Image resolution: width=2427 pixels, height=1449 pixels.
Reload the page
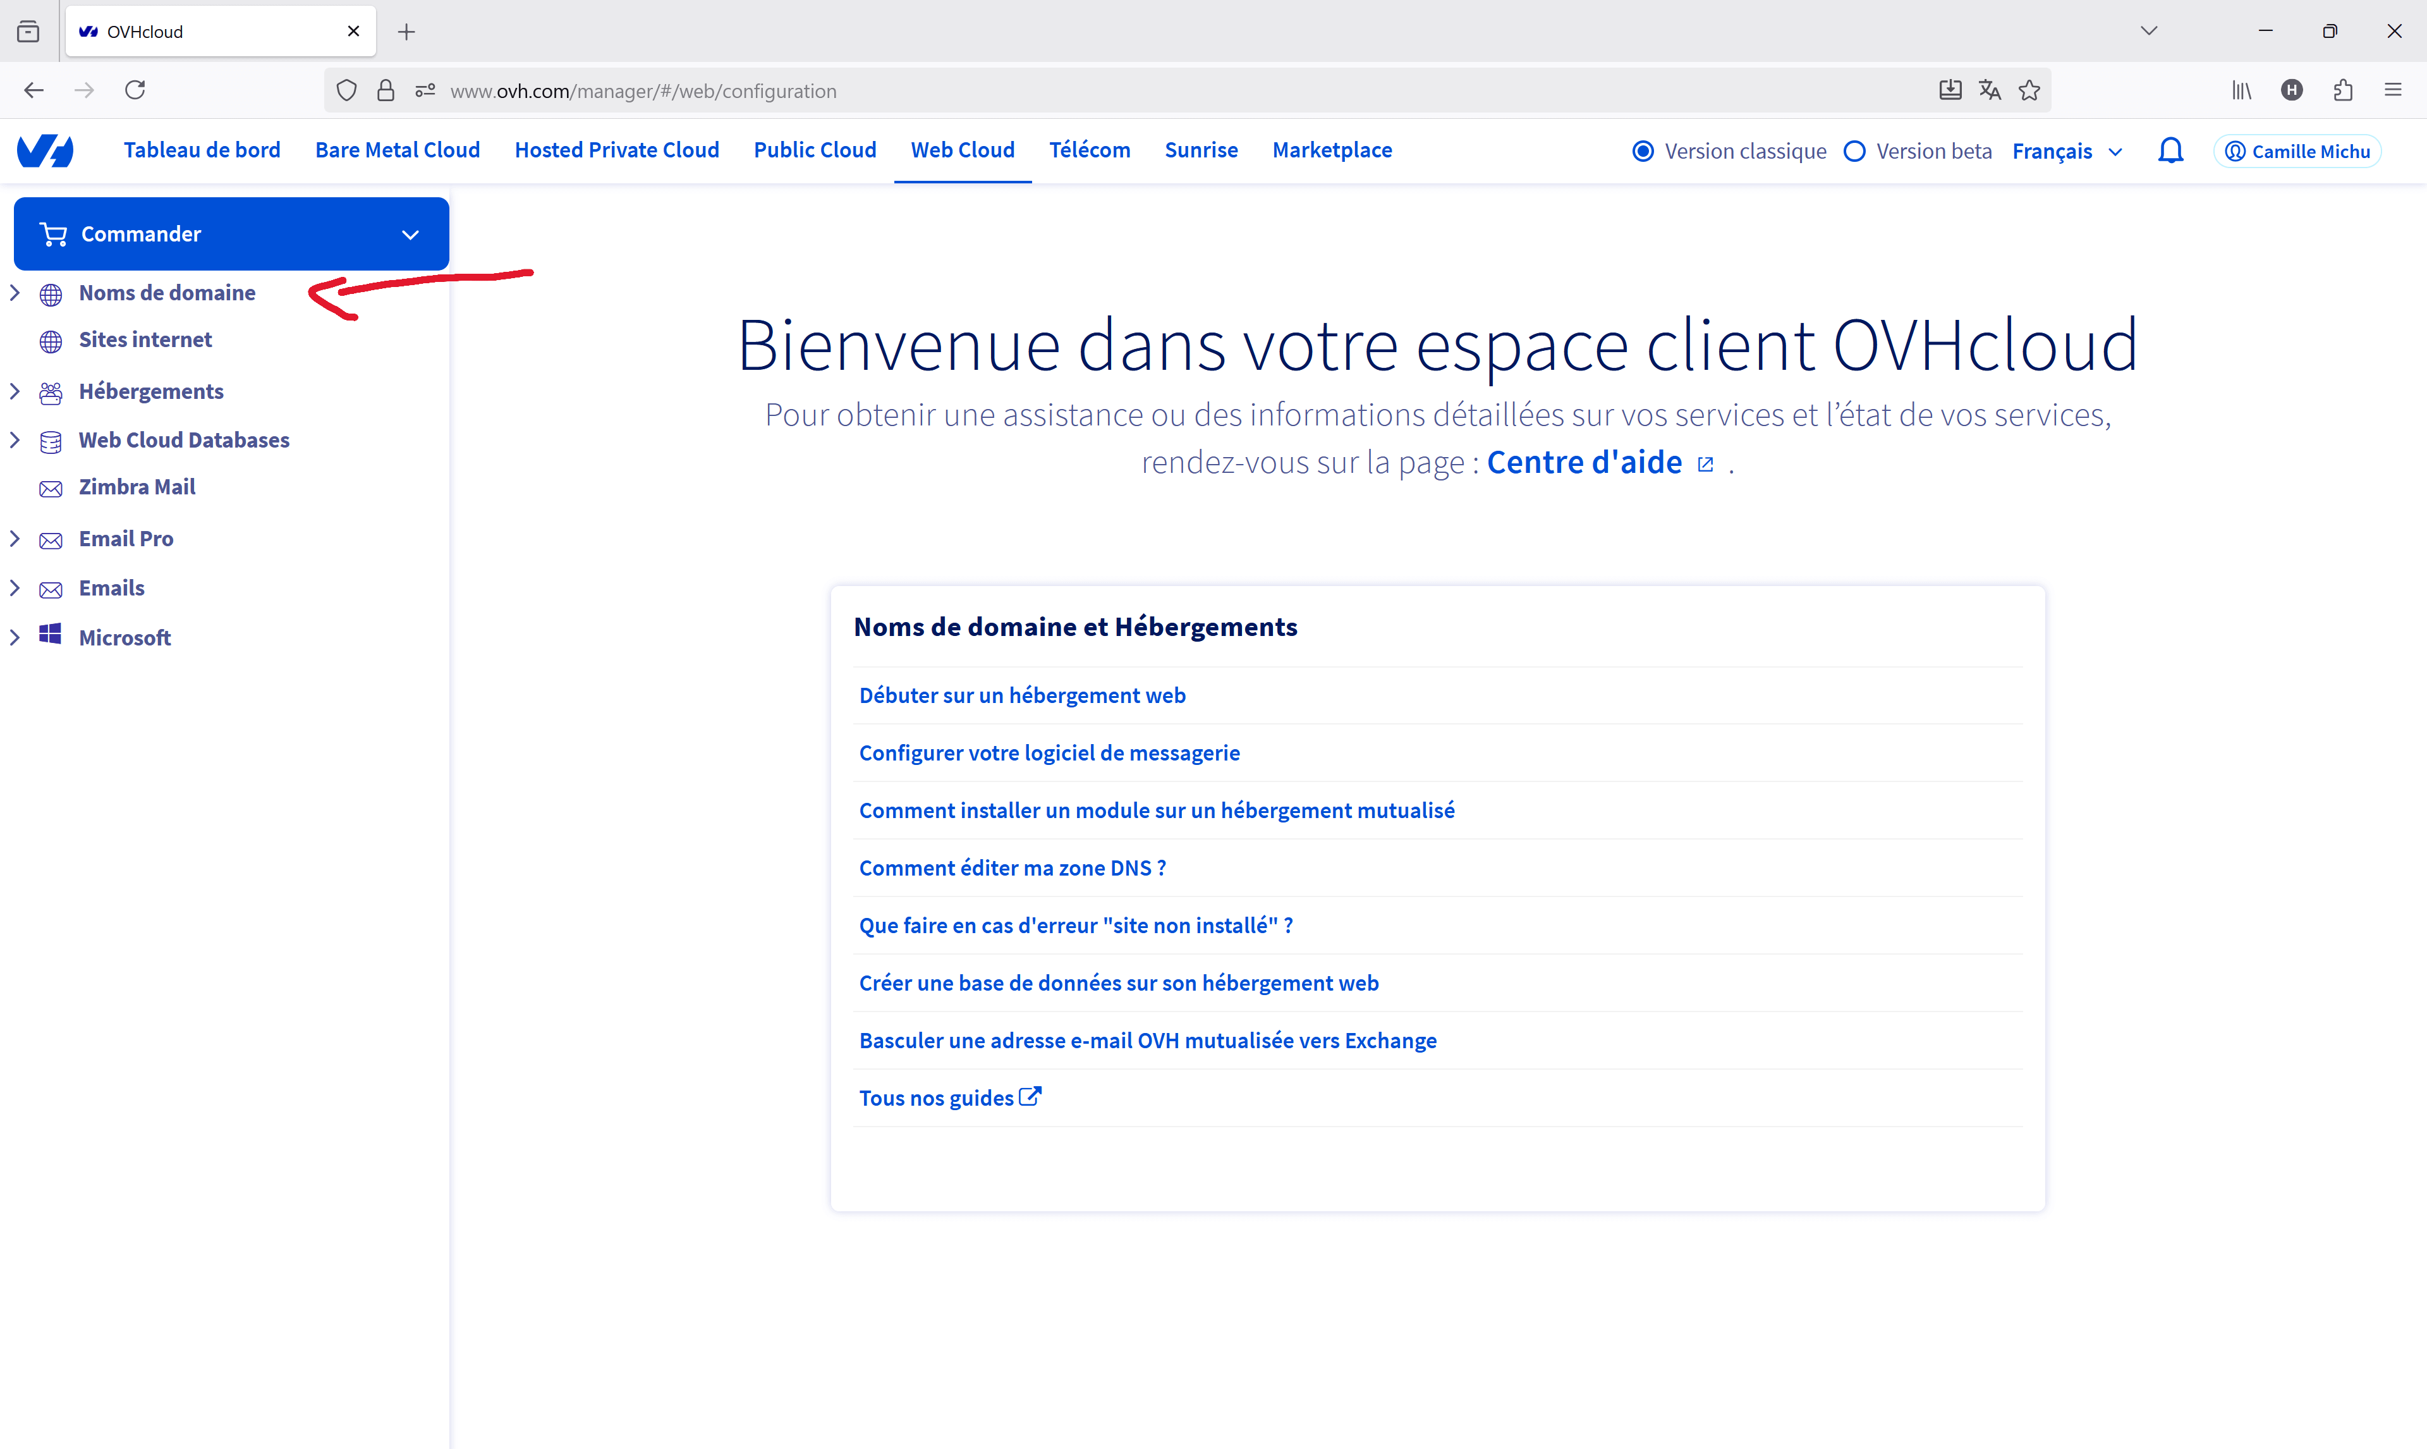135,91
